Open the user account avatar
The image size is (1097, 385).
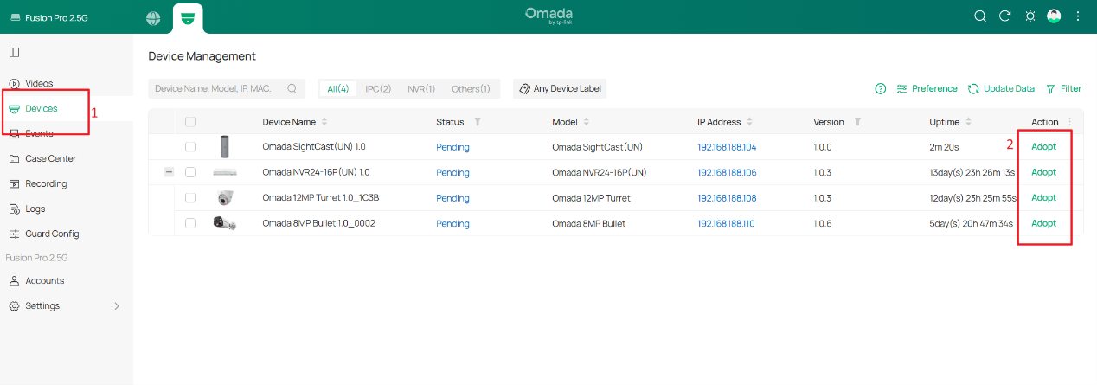coord(1054,16)
